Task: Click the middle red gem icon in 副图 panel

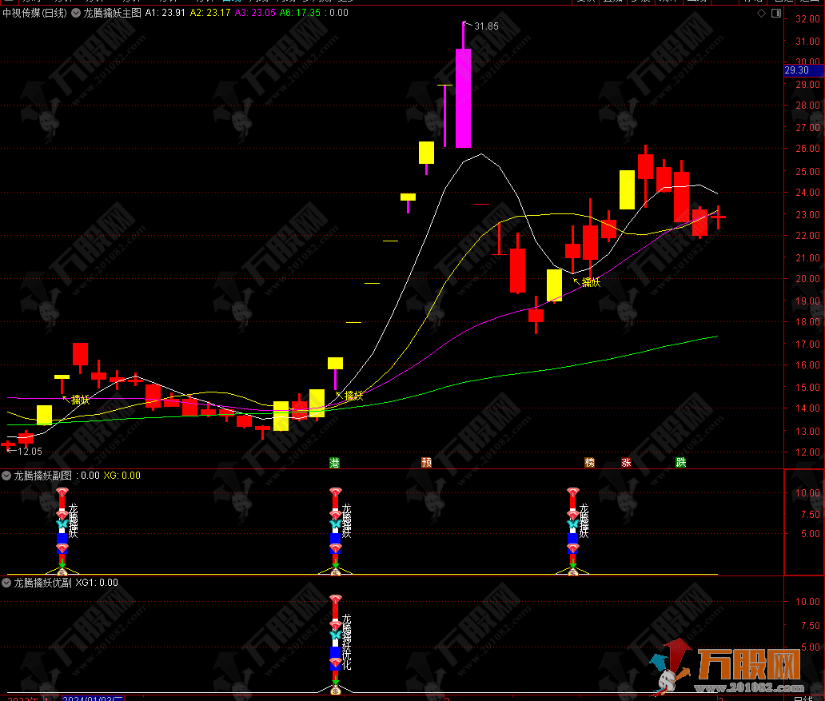Action: pos(336,492)
